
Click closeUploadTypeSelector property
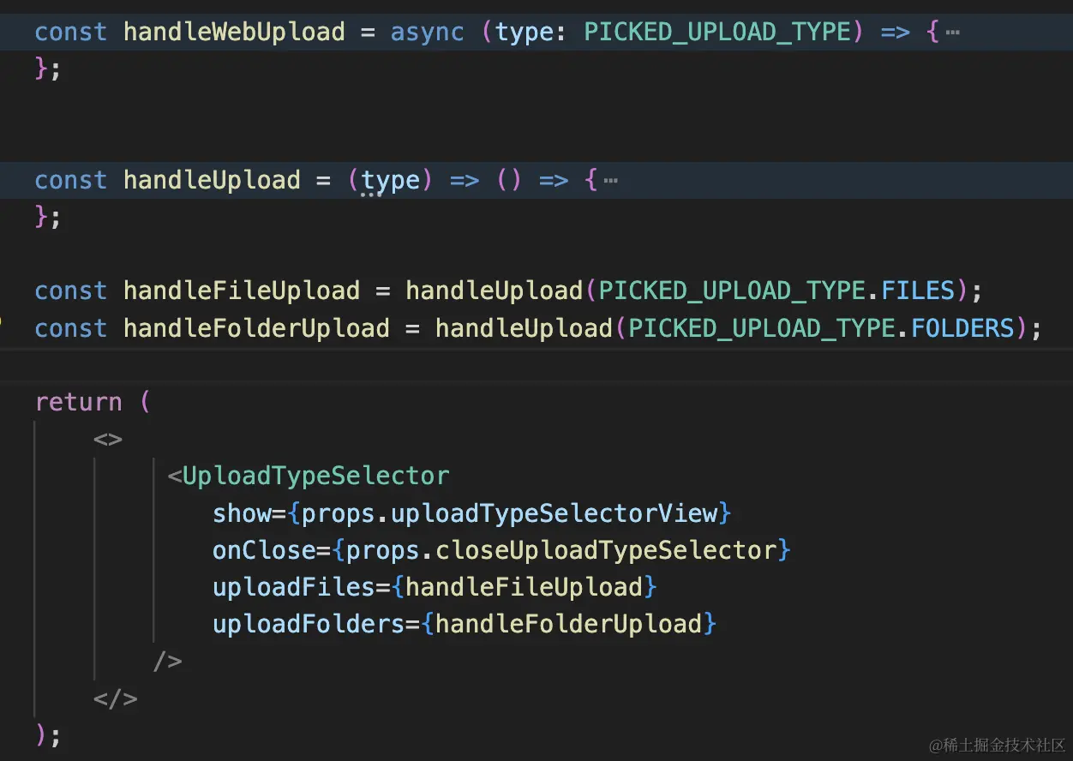(x=606, y=549)
